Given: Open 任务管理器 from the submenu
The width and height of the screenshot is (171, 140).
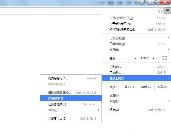Looking at the screenshot, I should pyautogui.click(x=57, y=104).
